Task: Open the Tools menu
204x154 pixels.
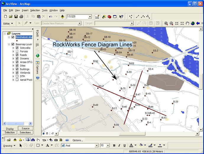Action: [x=44, y=10]
